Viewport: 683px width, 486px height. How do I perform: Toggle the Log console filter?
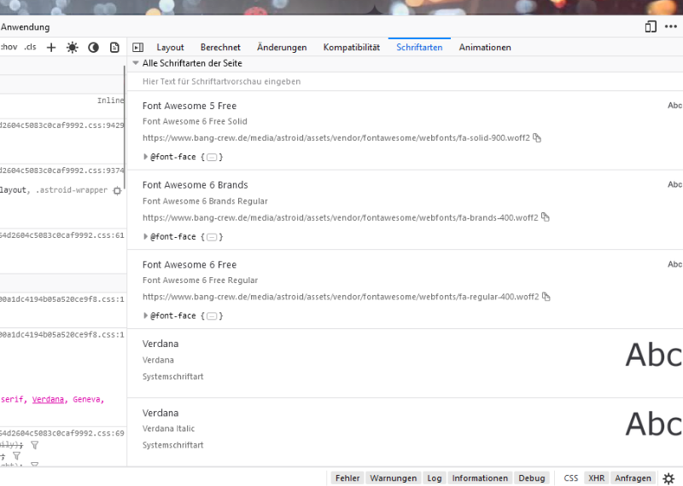tap(435, 478)
